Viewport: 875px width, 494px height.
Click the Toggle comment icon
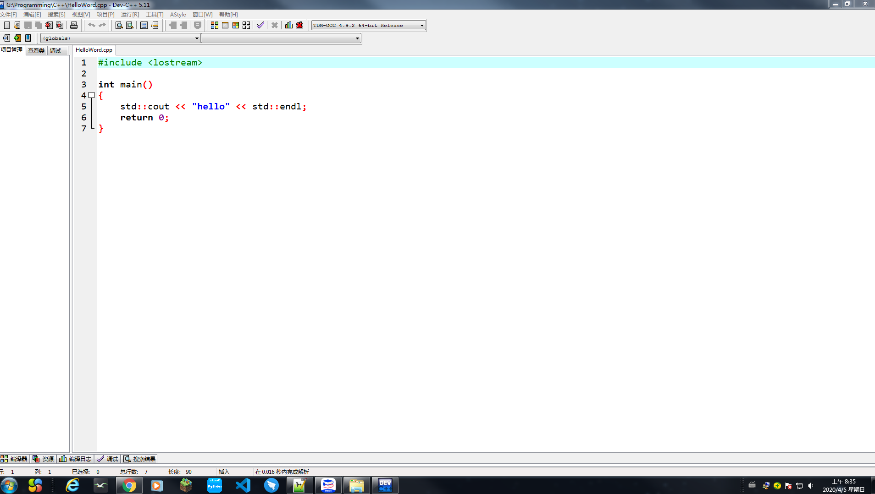pos(198,25)
